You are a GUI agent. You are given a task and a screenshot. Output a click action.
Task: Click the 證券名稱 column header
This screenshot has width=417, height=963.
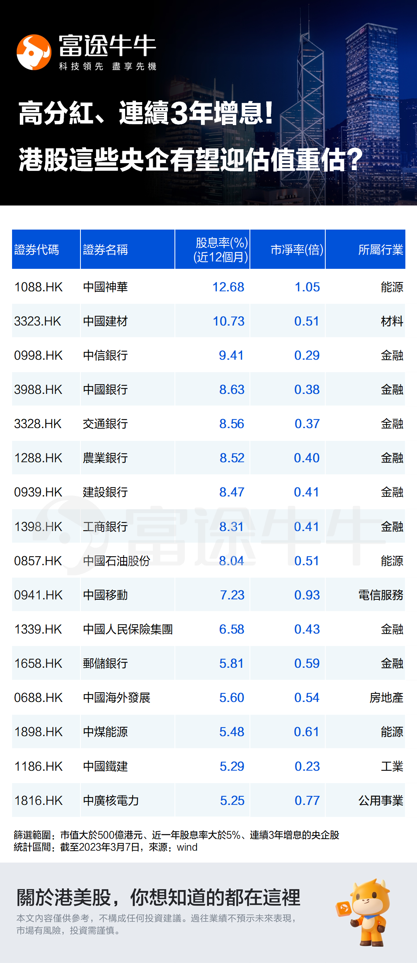105,249
